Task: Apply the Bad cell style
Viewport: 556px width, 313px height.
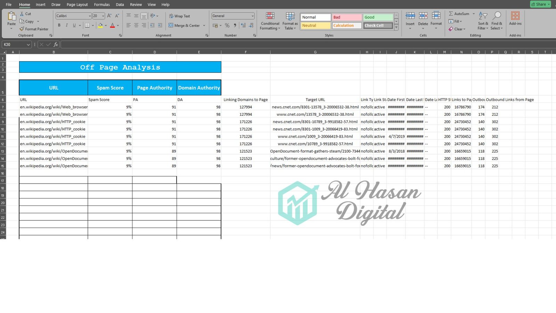Action: tap(347, 17)
